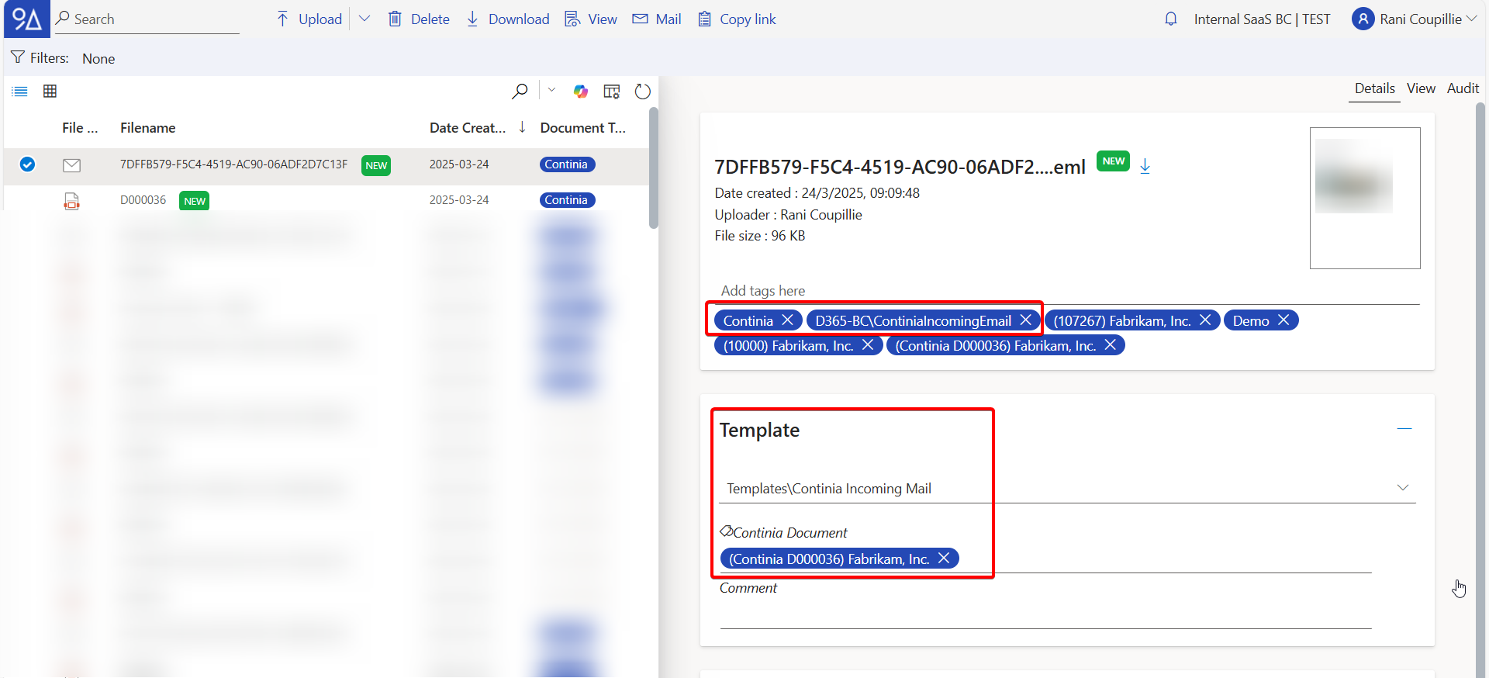The height and width of the screenshot is (678, 1489).
Task: Open the column settings table icon
Action: click(x=612, y=92)
